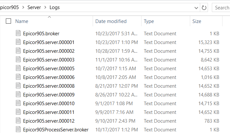Expand the chevron before Server in path
230x133 pixels.
point(23,7)
